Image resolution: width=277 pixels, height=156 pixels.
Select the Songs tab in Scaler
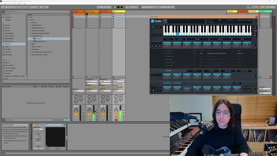(x=198, y=39)
